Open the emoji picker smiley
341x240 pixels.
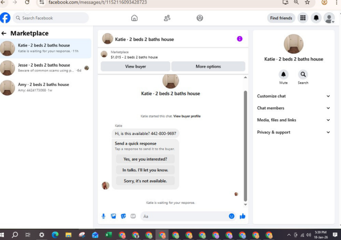click(x=232, y=216)
